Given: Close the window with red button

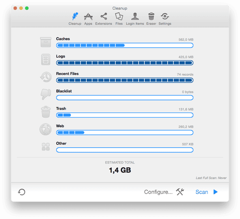Looking at the screenshot, I should tap(15, 8).
